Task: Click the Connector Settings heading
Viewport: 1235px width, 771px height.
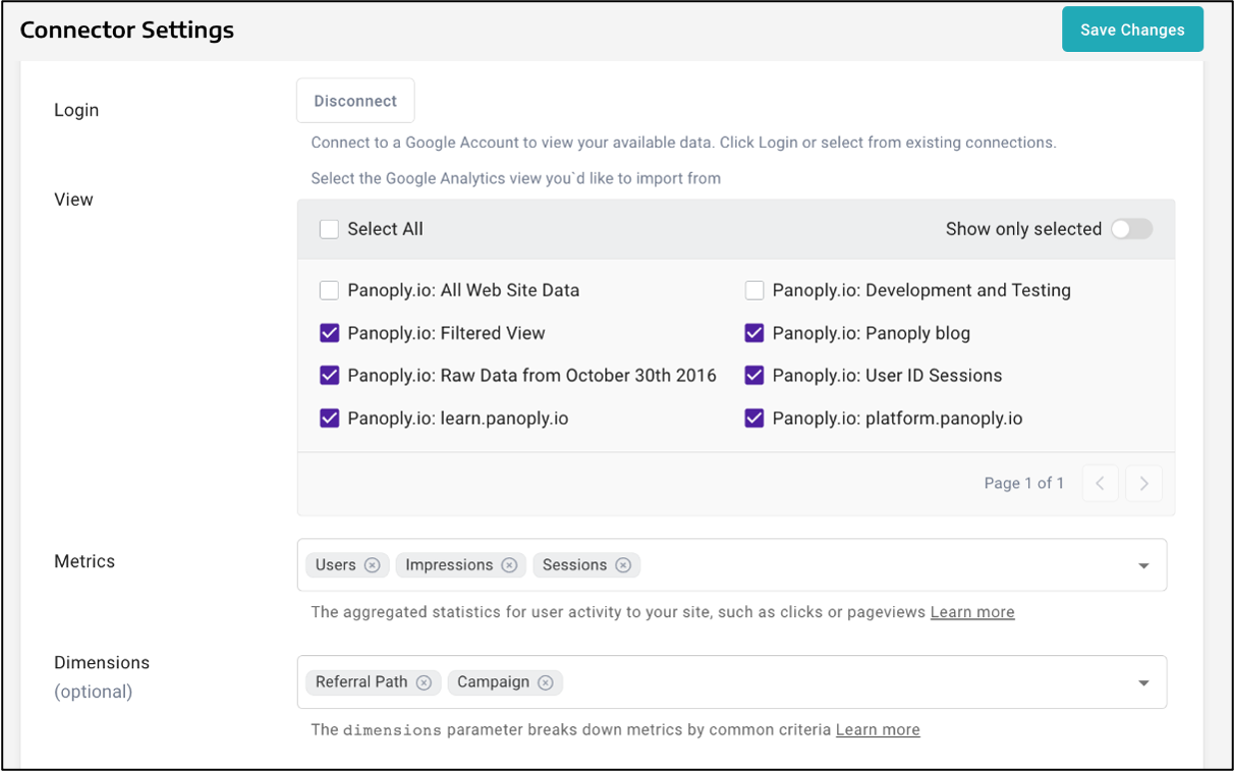Action: tap(127, 30)
